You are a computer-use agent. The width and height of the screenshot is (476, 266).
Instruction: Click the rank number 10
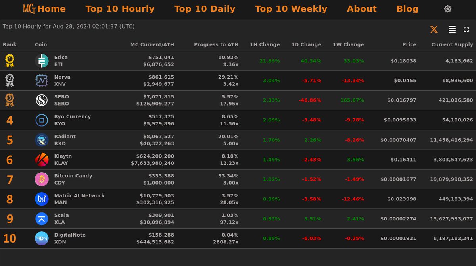click(x=10, y=239)
